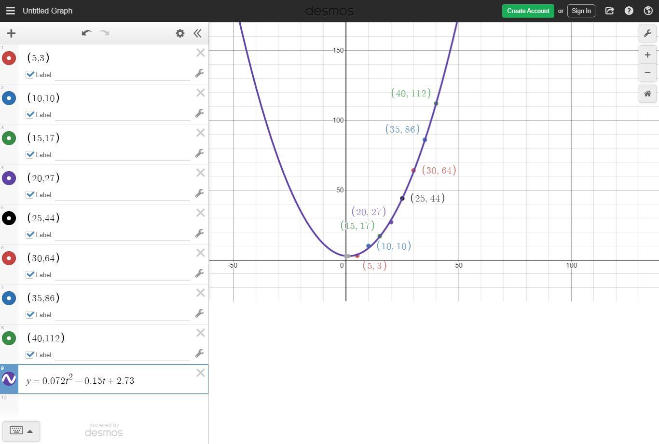Open the Help question mark menu
This screenshot has width=659, height=444.
click(x=629, y=11)
